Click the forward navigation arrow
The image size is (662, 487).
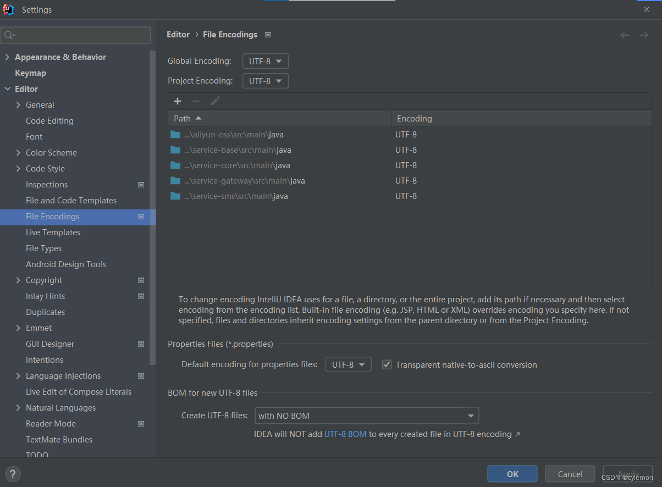pyautogui.click(x=644, y=35)
